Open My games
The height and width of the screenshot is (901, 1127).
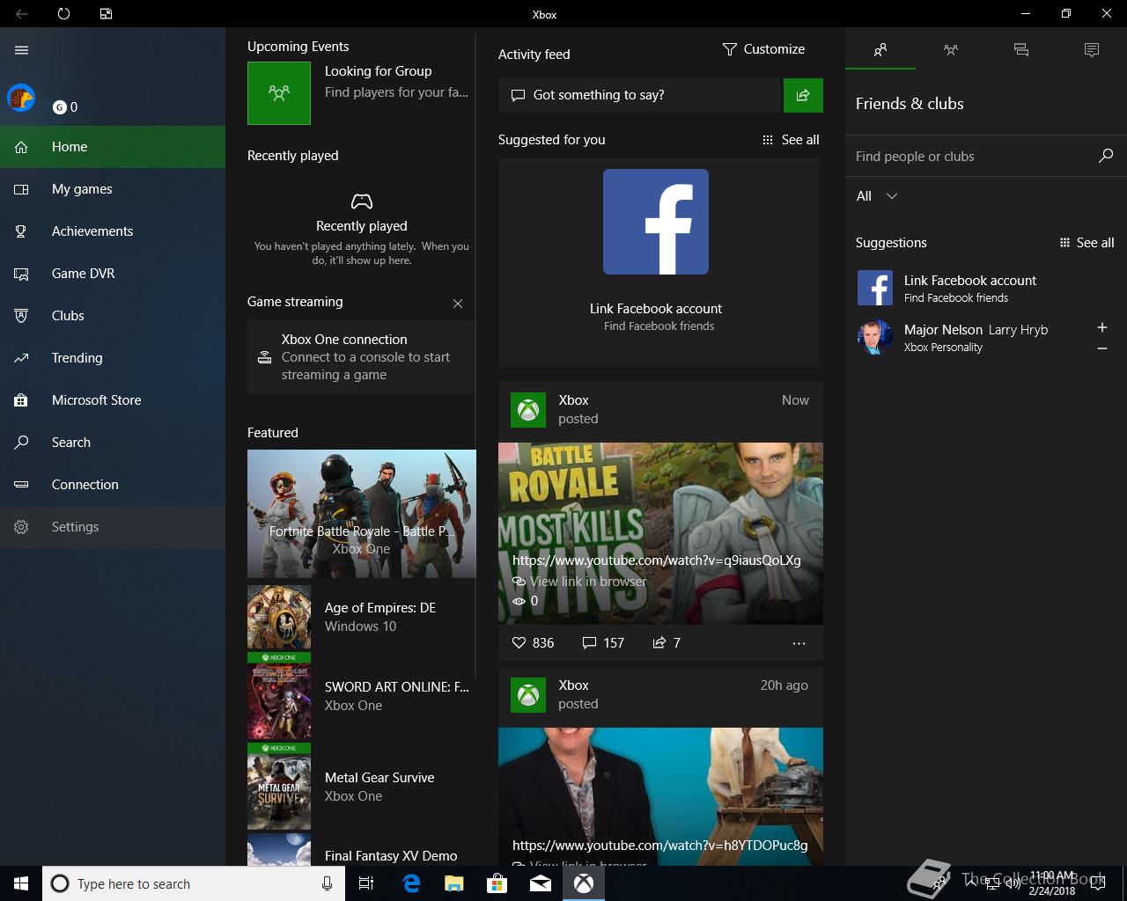pos(113,189)
